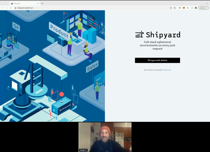The height and width of the screenshot is (152, 210).
Task: Open the three-dot menu beside Update
Action: (x=208, y=8)
